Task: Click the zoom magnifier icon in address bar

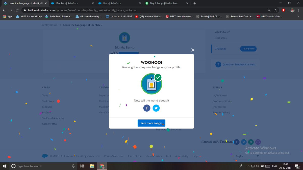Action: [x=269, y=10]
